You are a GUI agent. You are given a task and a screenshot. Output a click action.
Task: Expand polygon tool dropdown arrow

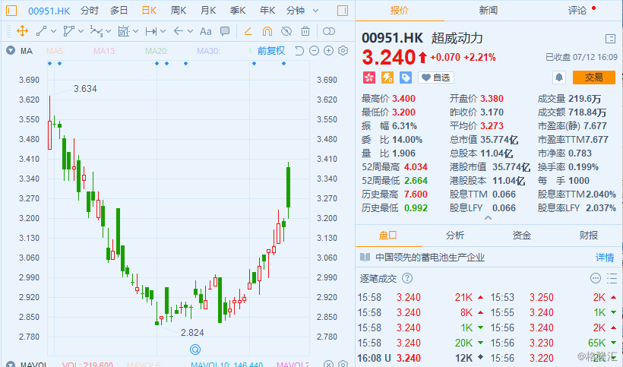coord(81,31)
